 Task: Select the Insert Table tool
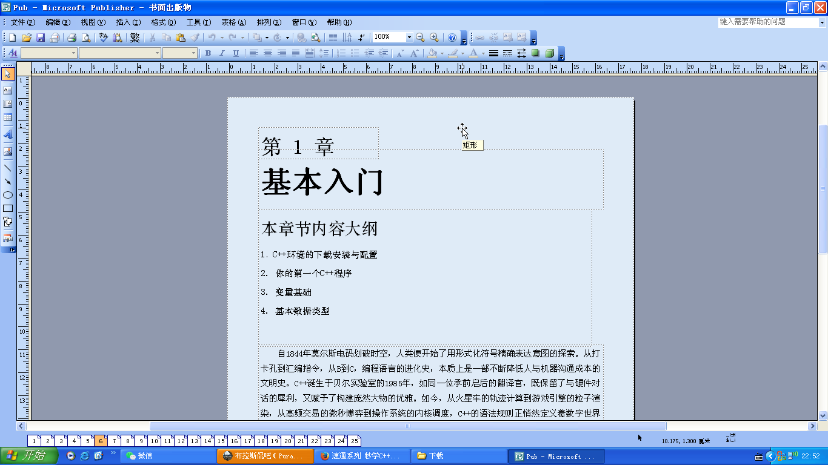coord(8,117)
